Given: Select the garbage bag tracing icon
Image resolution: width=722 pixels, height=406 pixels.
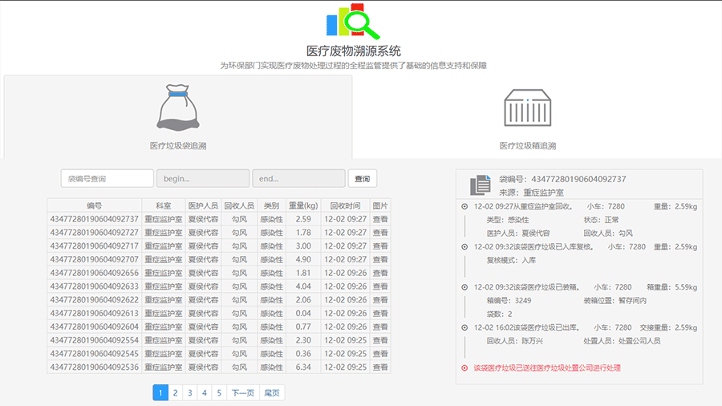Looking at the screenshot, I should pyautogui.click(x=177, y=108).
